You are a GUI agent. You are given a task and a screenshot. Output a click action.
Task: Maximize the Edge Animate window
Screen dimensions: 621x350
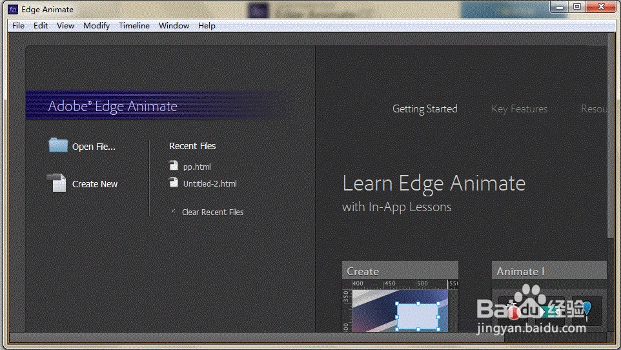(x=577, y=6)
